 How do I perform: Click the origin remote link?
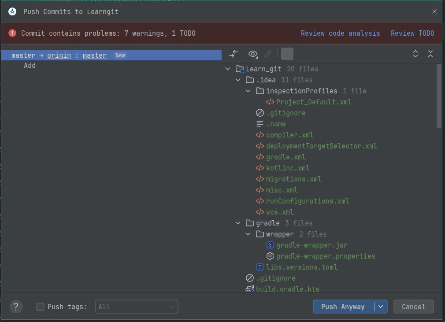point(59,56)
